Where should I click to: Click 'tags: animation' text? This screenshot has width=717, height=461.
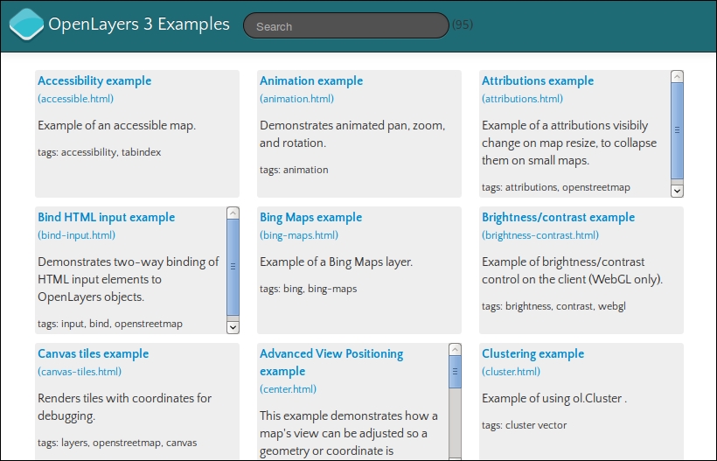coord(294,170)
